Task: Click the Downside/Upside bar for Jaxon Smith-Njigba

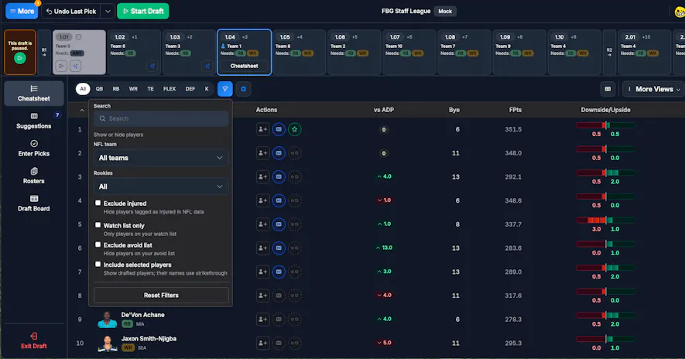Action: 605,339
